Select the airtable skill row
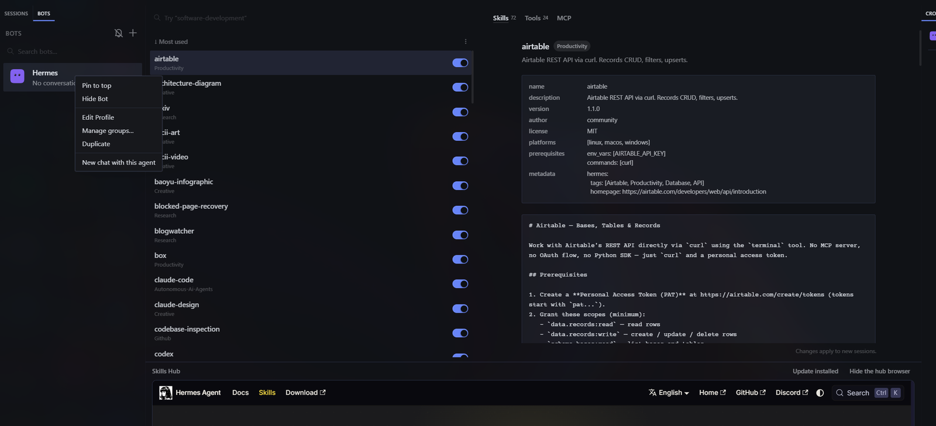Image resolution: width=936 pixels, height=426 pixels. (311, 63)
